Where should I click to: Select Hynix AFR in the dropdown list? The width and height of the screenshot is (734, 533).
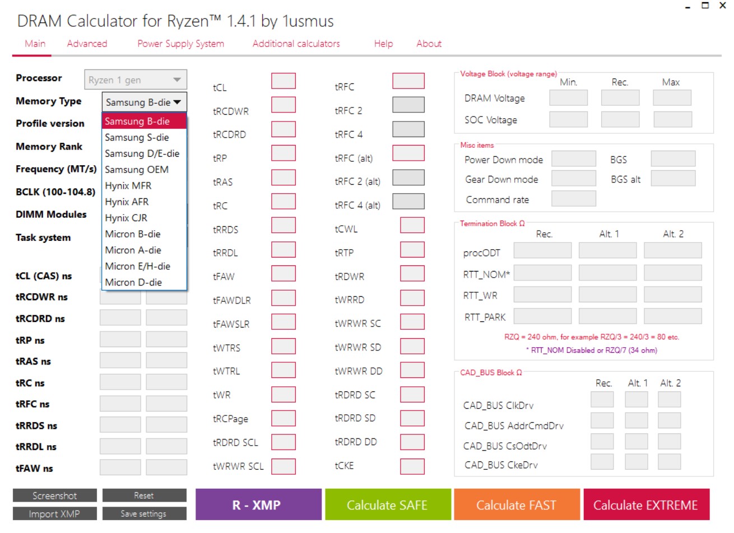(x=144, y=202)
